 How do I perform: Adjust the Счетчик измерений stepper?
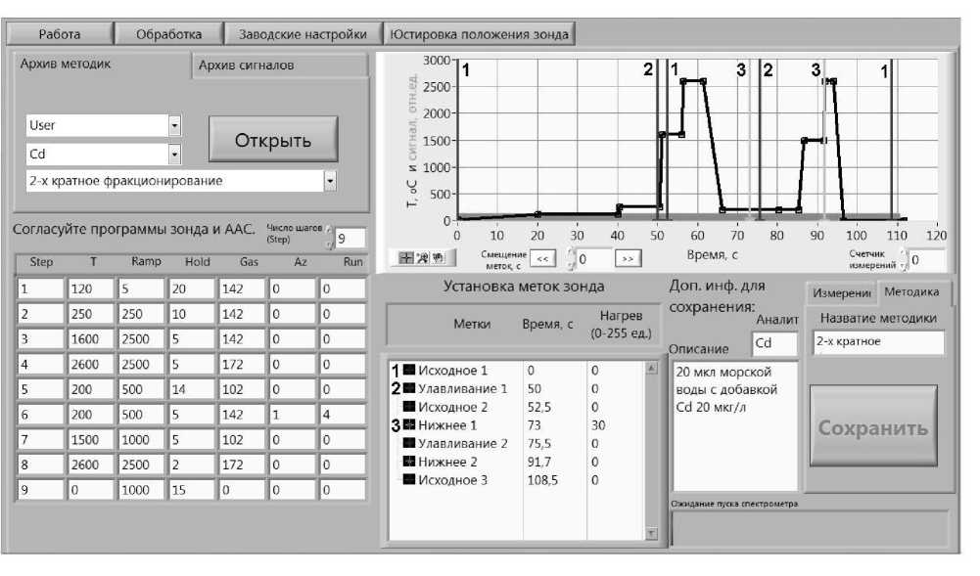point(903,259)
